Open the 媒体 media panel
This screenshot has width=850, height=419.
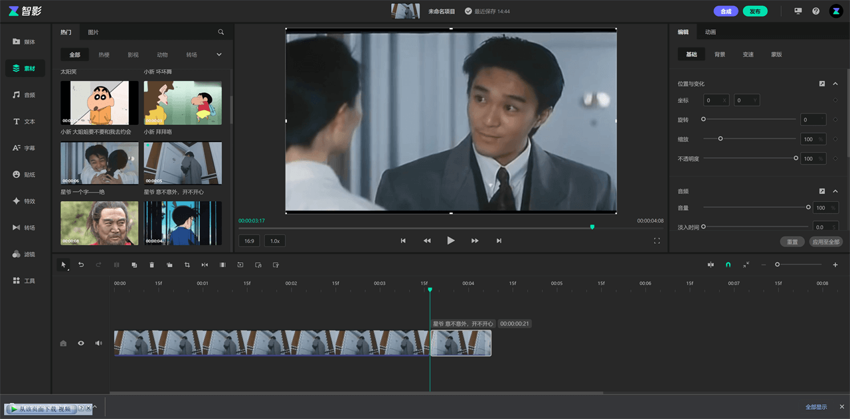[25, 42]
